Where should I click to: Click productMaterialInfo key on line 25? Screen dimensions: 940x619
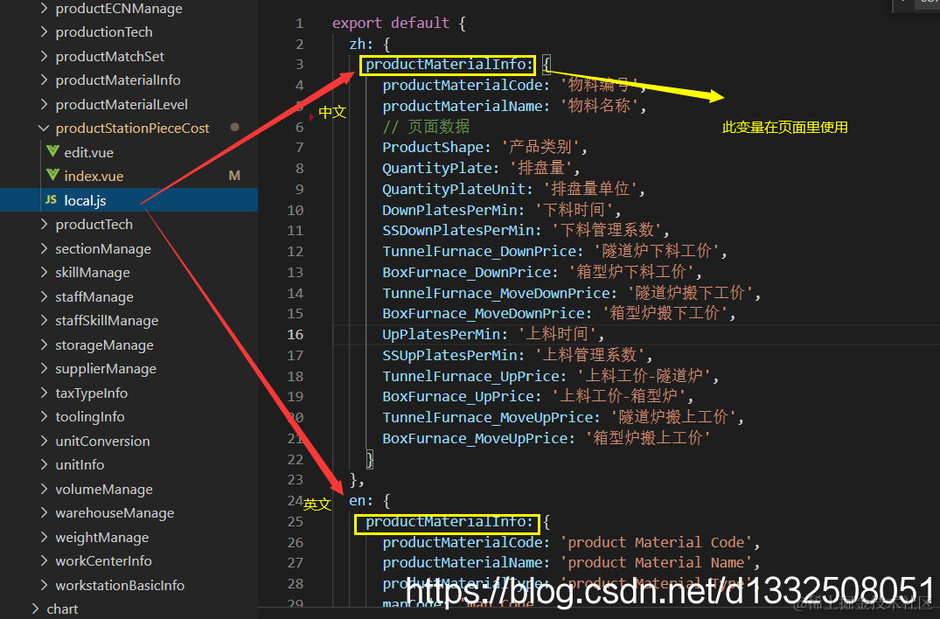449,522
